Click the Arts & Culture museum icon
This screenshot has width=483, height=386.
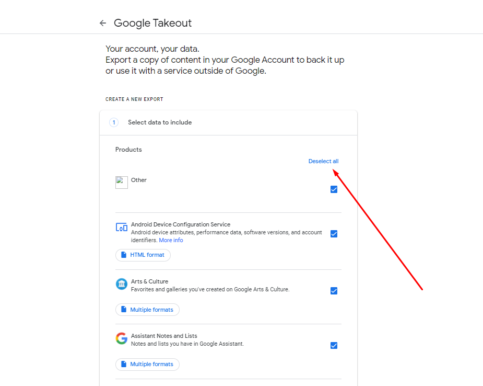(122, 284)
